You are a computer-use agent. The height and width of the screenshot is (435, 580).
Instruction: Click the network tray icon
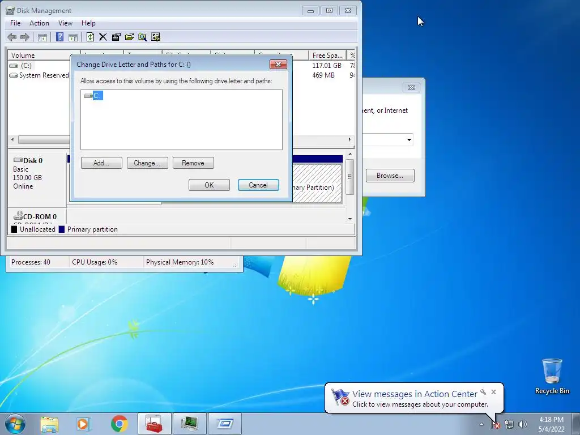[509, 424]
